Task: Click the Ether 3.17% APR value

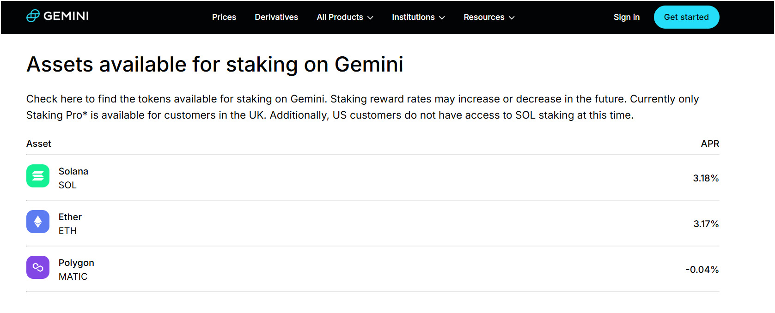Action: tap(706, 224)
